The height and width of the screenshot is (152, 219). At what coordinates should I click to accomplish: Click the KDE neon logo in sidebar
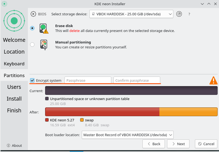[14, 21]
